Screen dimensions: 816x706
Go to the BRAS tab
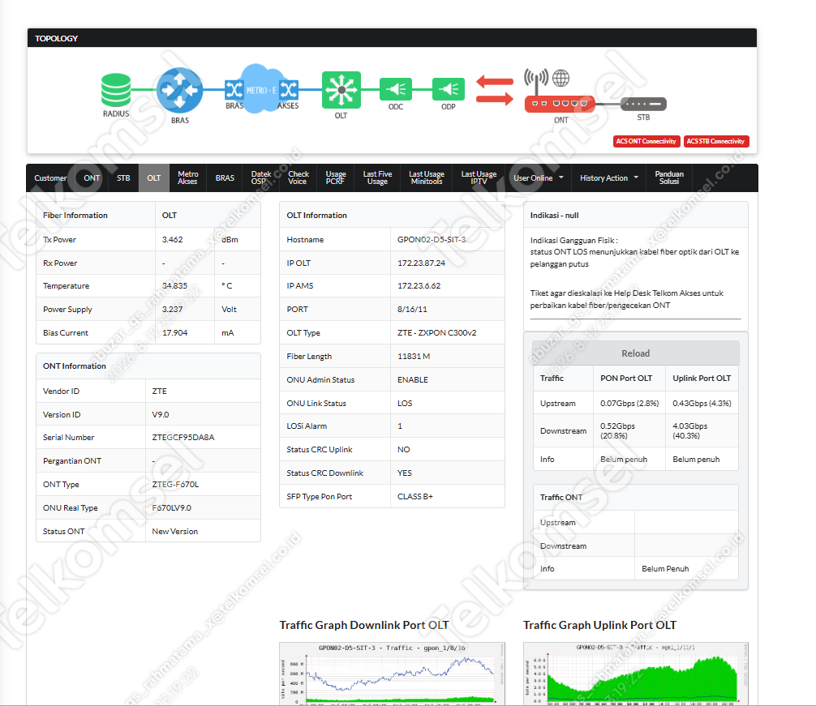tap(225, 178)
